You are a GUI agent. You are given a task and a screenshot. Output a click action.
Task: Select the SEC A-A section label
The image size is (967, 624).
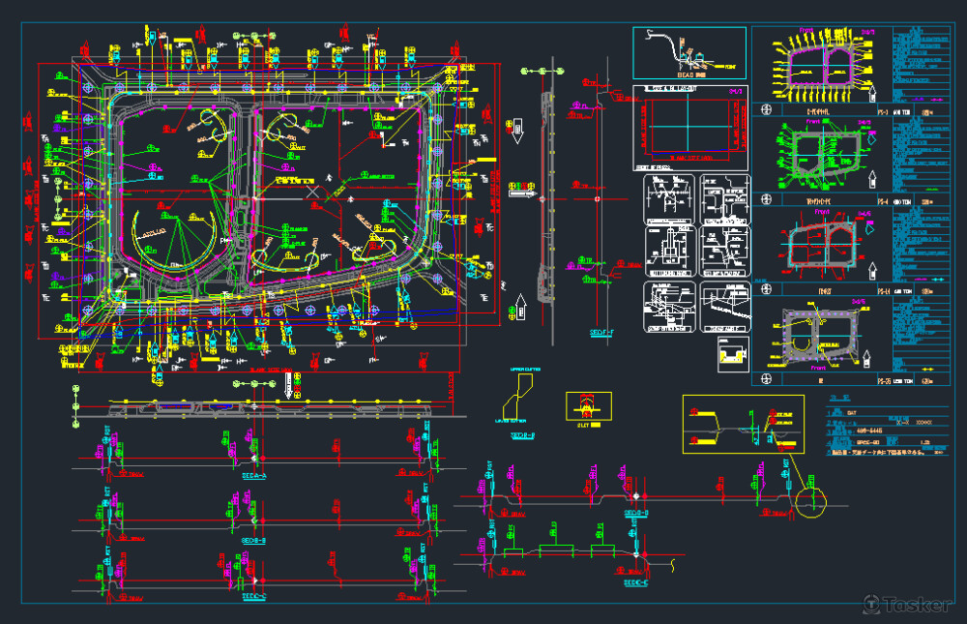point(254,475)
